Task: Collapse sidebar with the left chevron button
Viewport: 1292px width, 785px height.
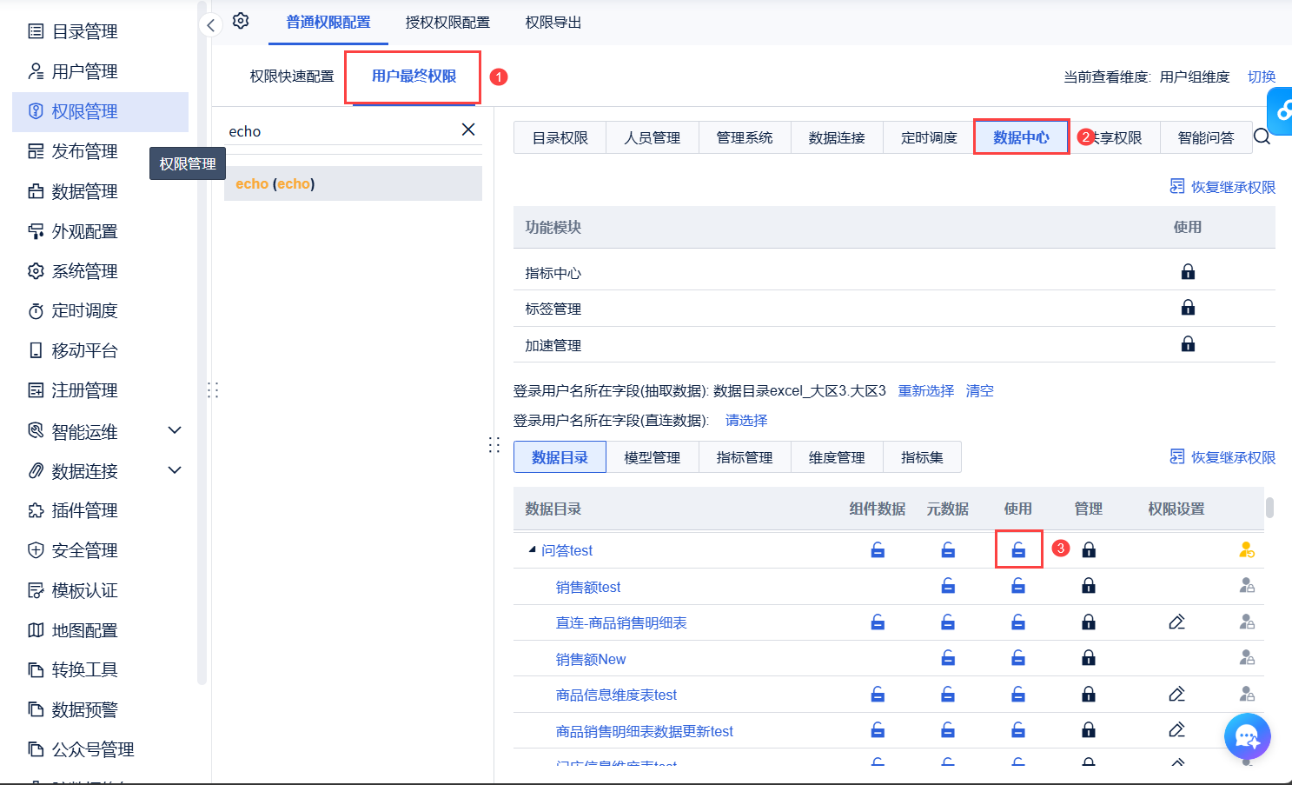Action: point(210,25)
